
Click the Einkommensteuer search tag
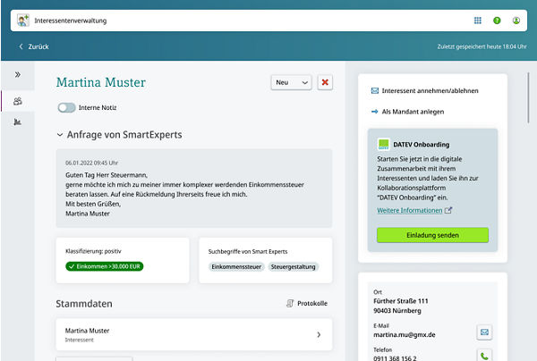pyautogui.click(x=235, y=266)
